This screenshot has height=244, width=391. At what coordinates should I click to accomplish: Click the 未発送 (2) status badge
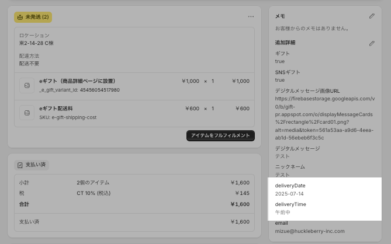33,17
